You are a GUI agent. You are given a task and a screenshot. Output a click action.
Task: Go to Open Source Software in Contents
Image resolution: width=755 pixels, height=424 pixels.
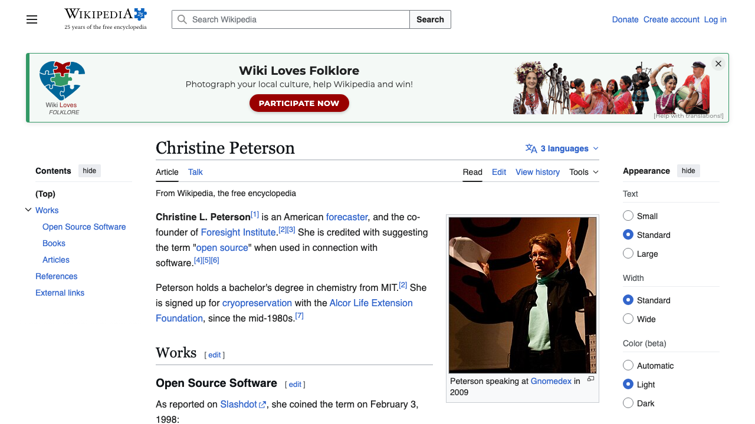tap(84, 227)
